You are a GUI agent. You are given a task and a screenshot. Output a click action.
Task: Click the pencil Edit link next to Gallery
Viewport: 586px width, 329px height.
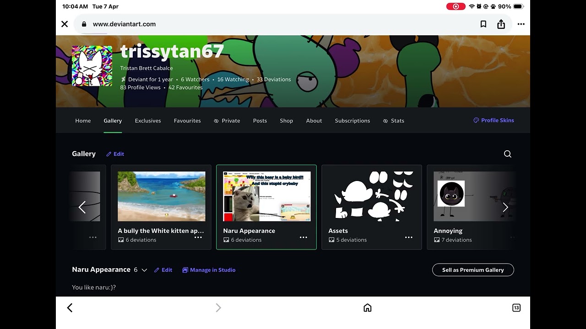point(115,154)
